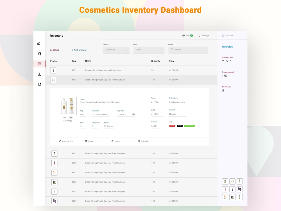Edit the Collection field Kuddy Cosmetics
This screenshot has height=211, width=281.
(178, 102)
